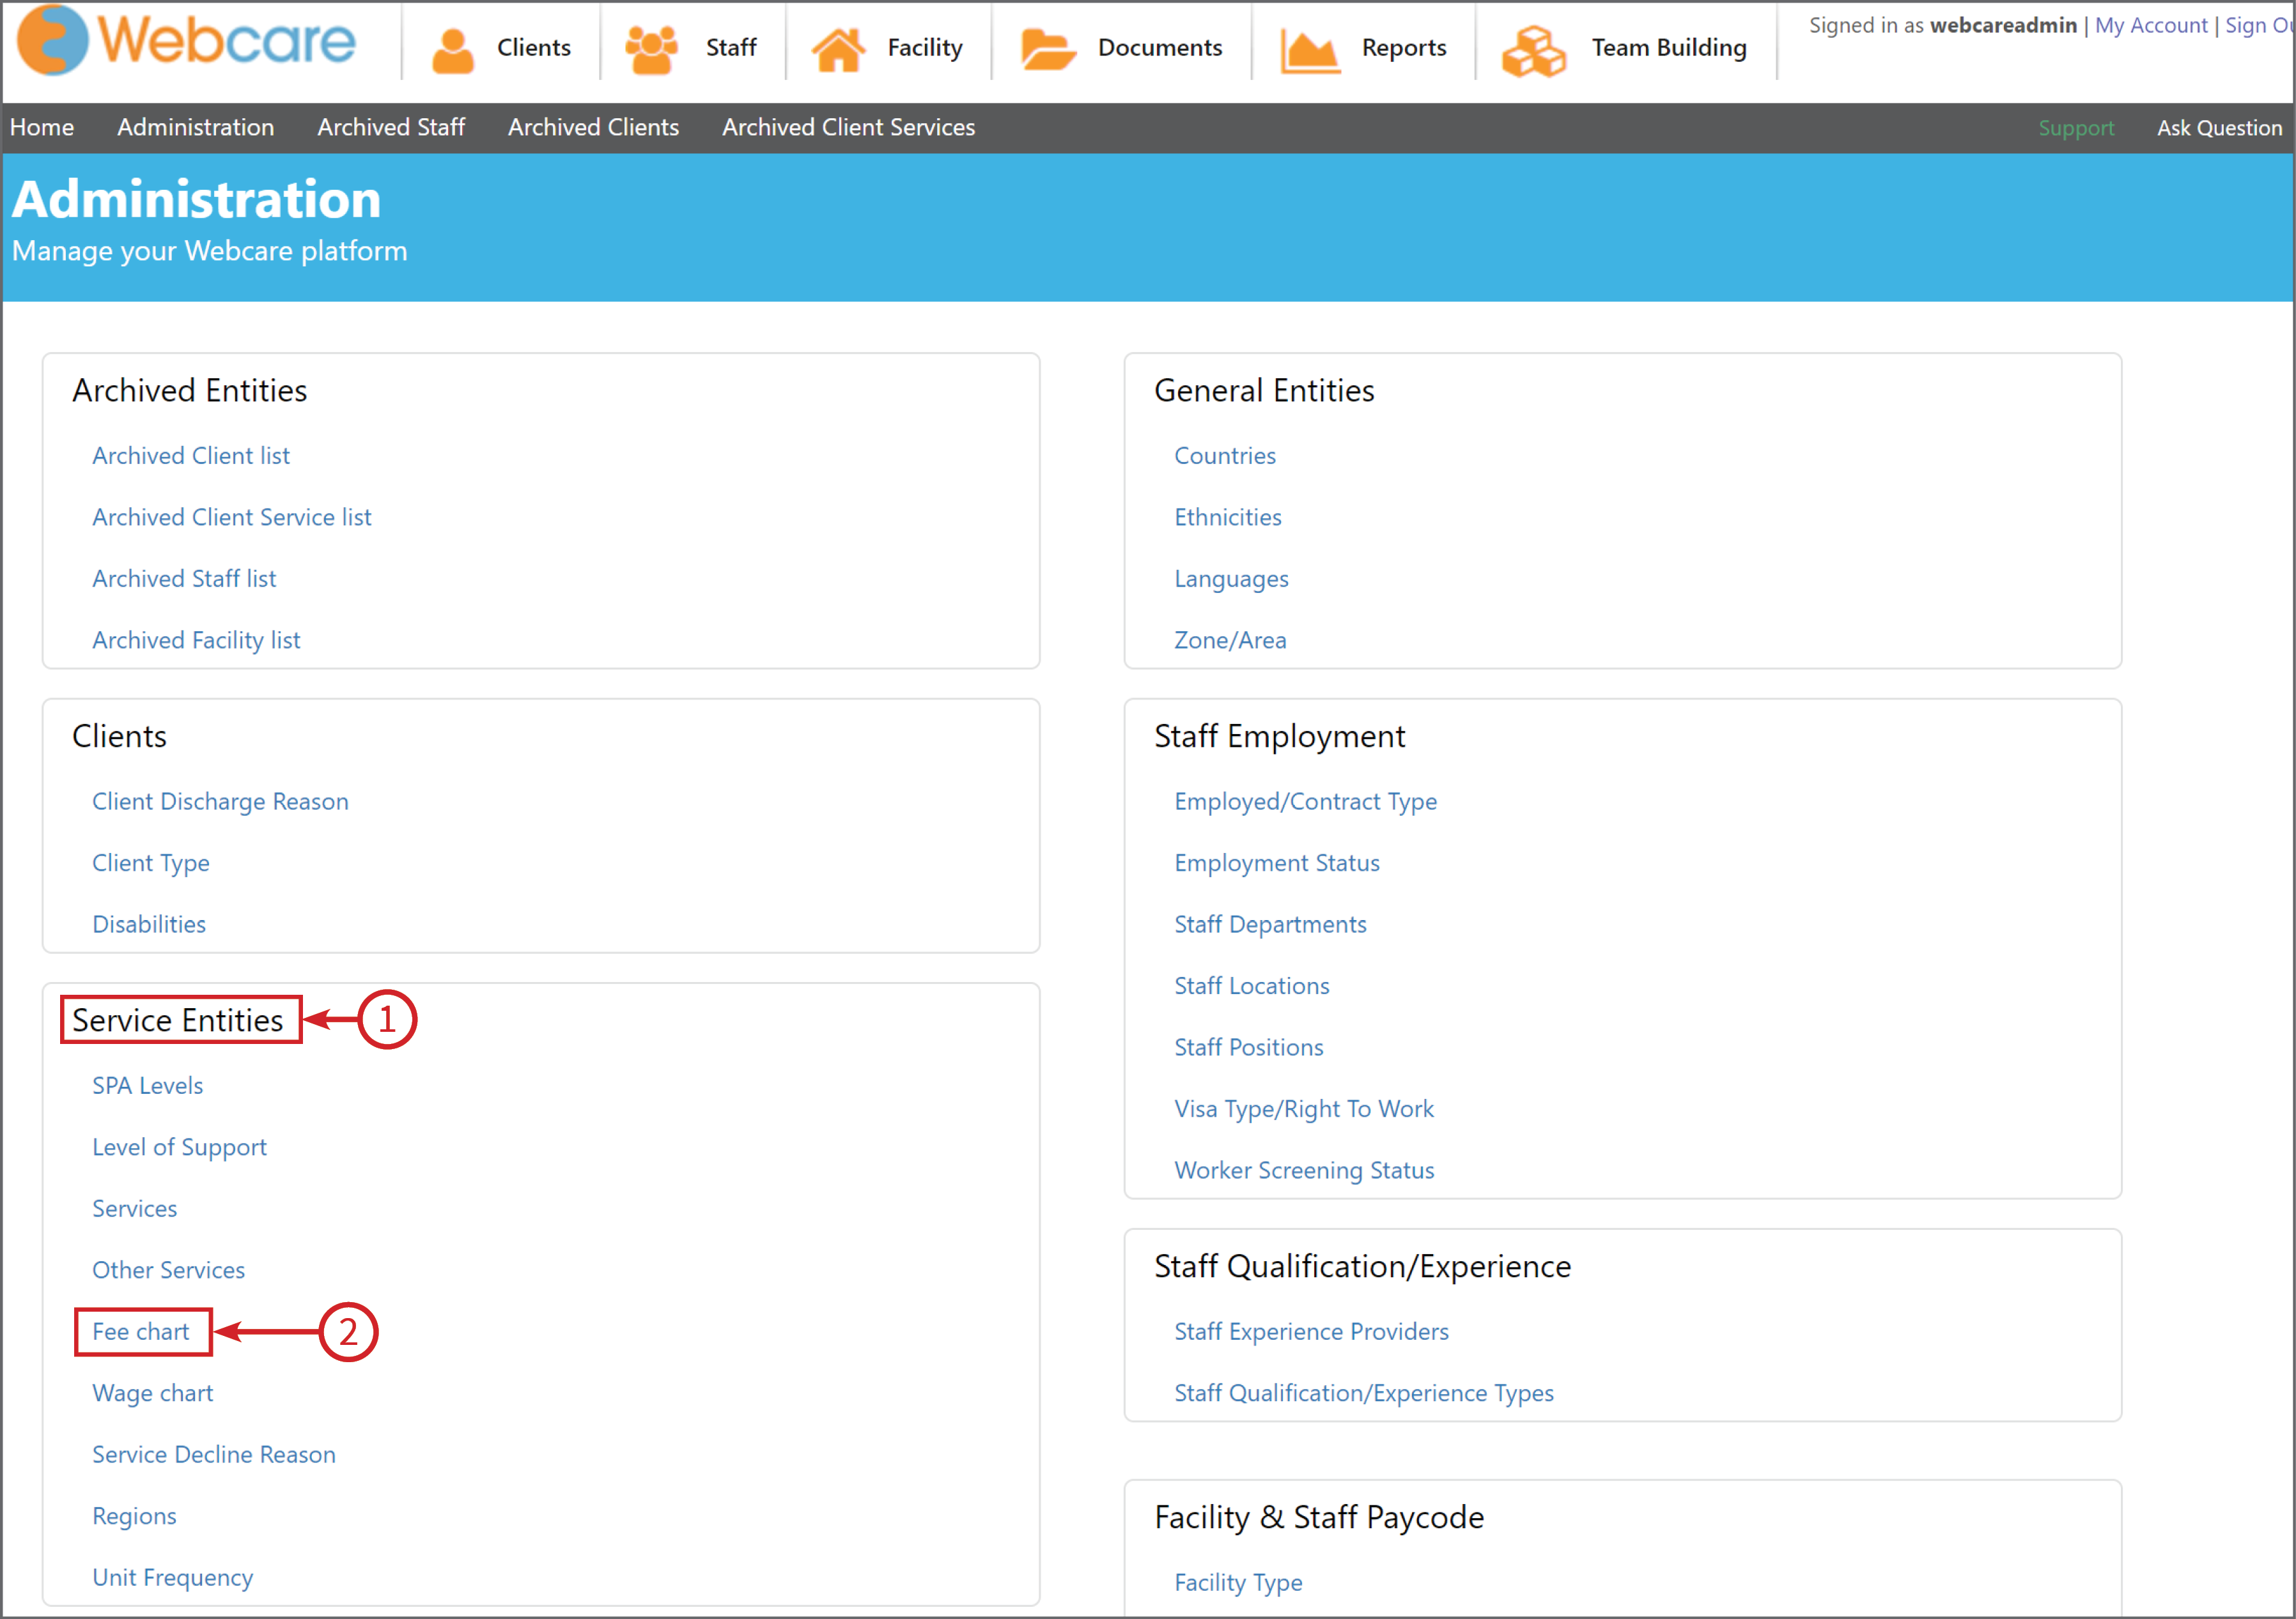
Task: Click the Webcare logo
Action: coord(186,40)
